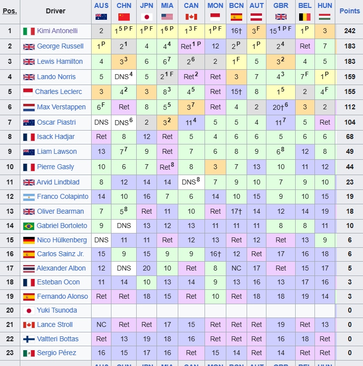The width and height of the screenshot is (363, 366).
Task: Click Italian flag next to Kimi Antonelli
Action: click(x=29, y=31)
